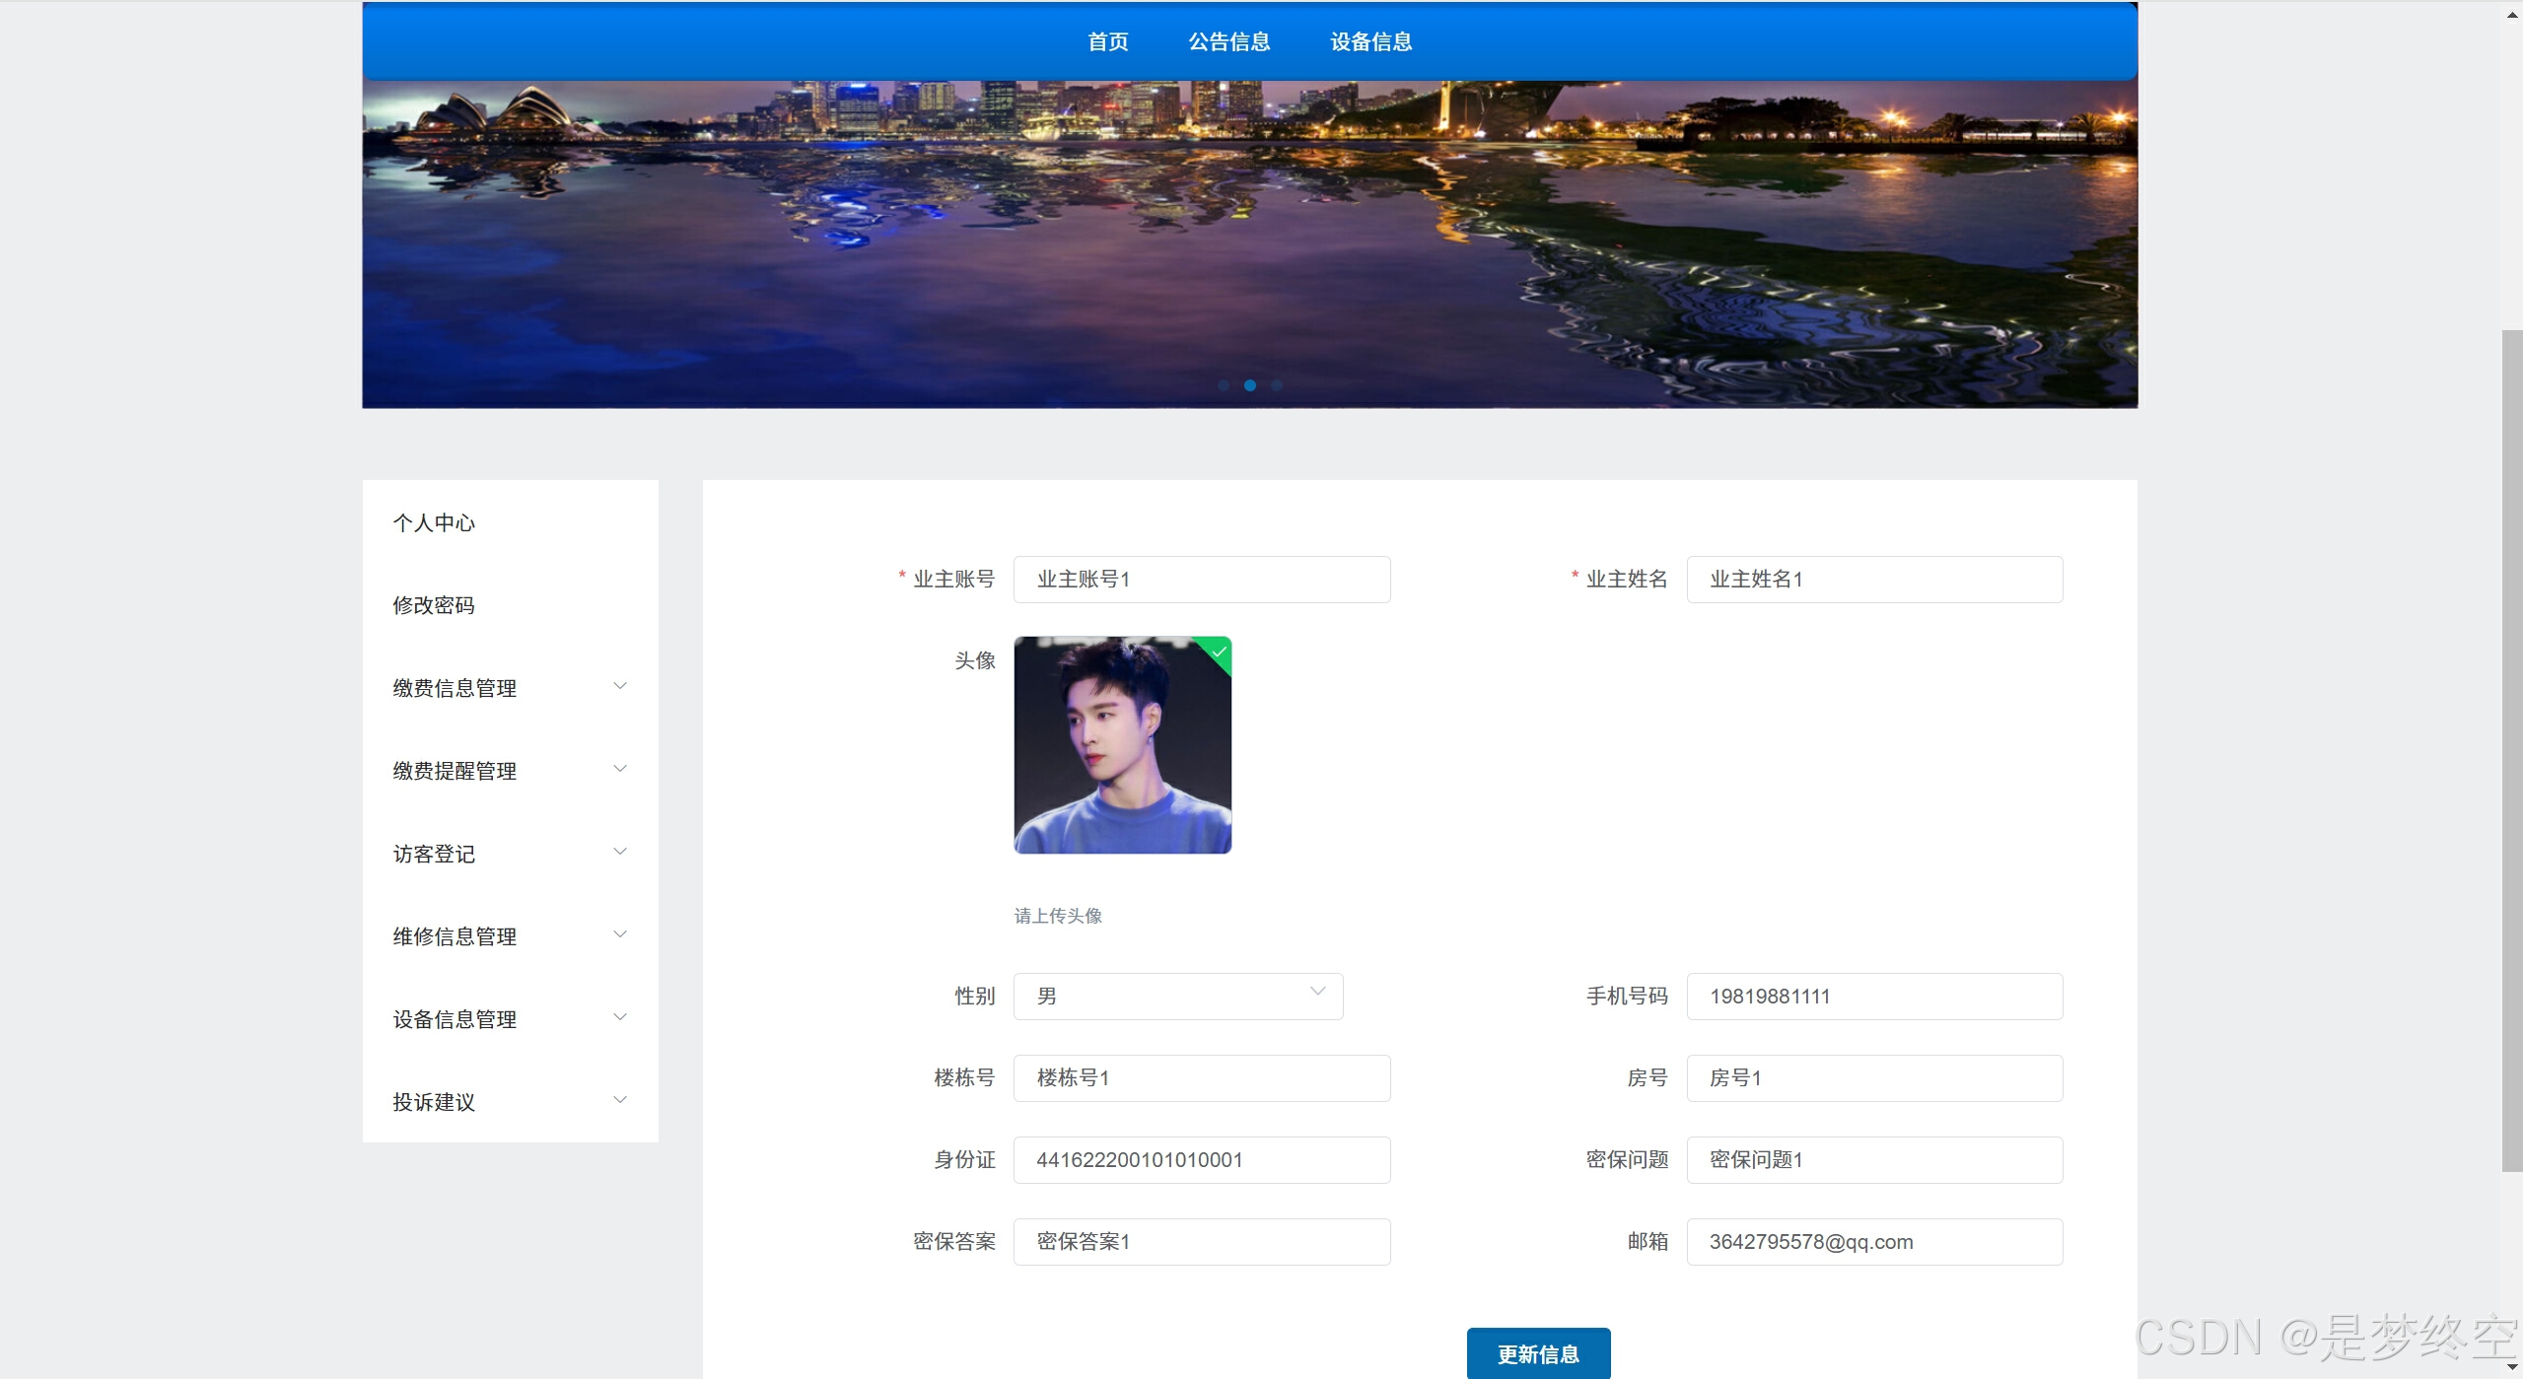This screenshot has width=2523, height=1379.
Task: Select 个人中心 in the sidebar
Action: (434, 522)
